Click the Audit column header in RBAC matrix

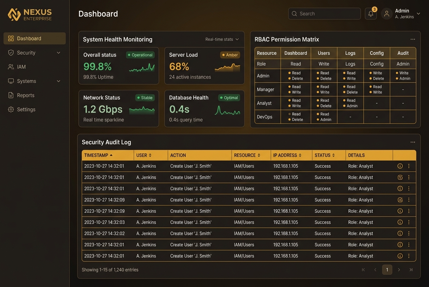403,53
